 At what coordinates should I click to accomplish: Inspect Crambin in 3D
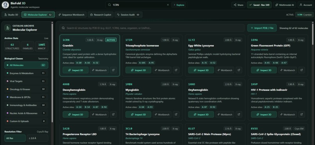tap(75, 70)
